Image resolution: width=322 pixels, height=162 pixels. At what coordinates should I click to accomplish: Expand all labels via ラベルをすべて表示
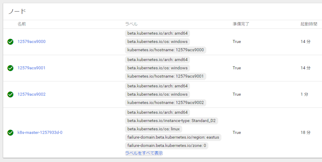point(144,153)
